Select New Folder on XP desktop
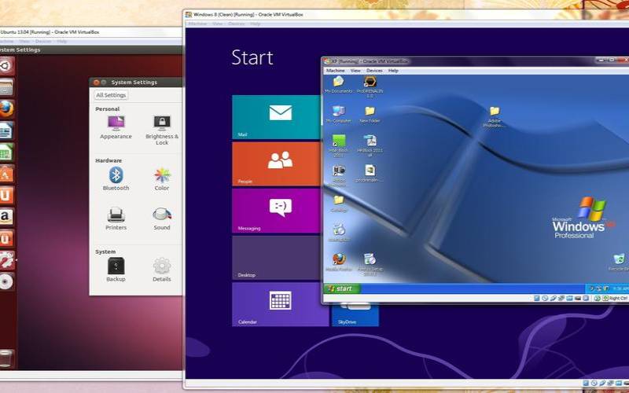The height and width of the screenshot is (393, 629). coord(370,114)
